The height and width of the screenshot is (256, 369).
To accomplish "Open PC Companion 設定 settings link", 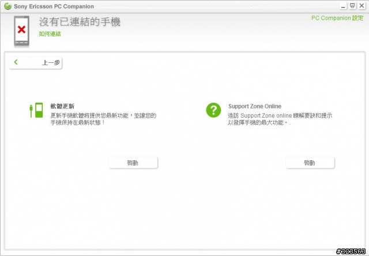I will click(x=337, y=18).
